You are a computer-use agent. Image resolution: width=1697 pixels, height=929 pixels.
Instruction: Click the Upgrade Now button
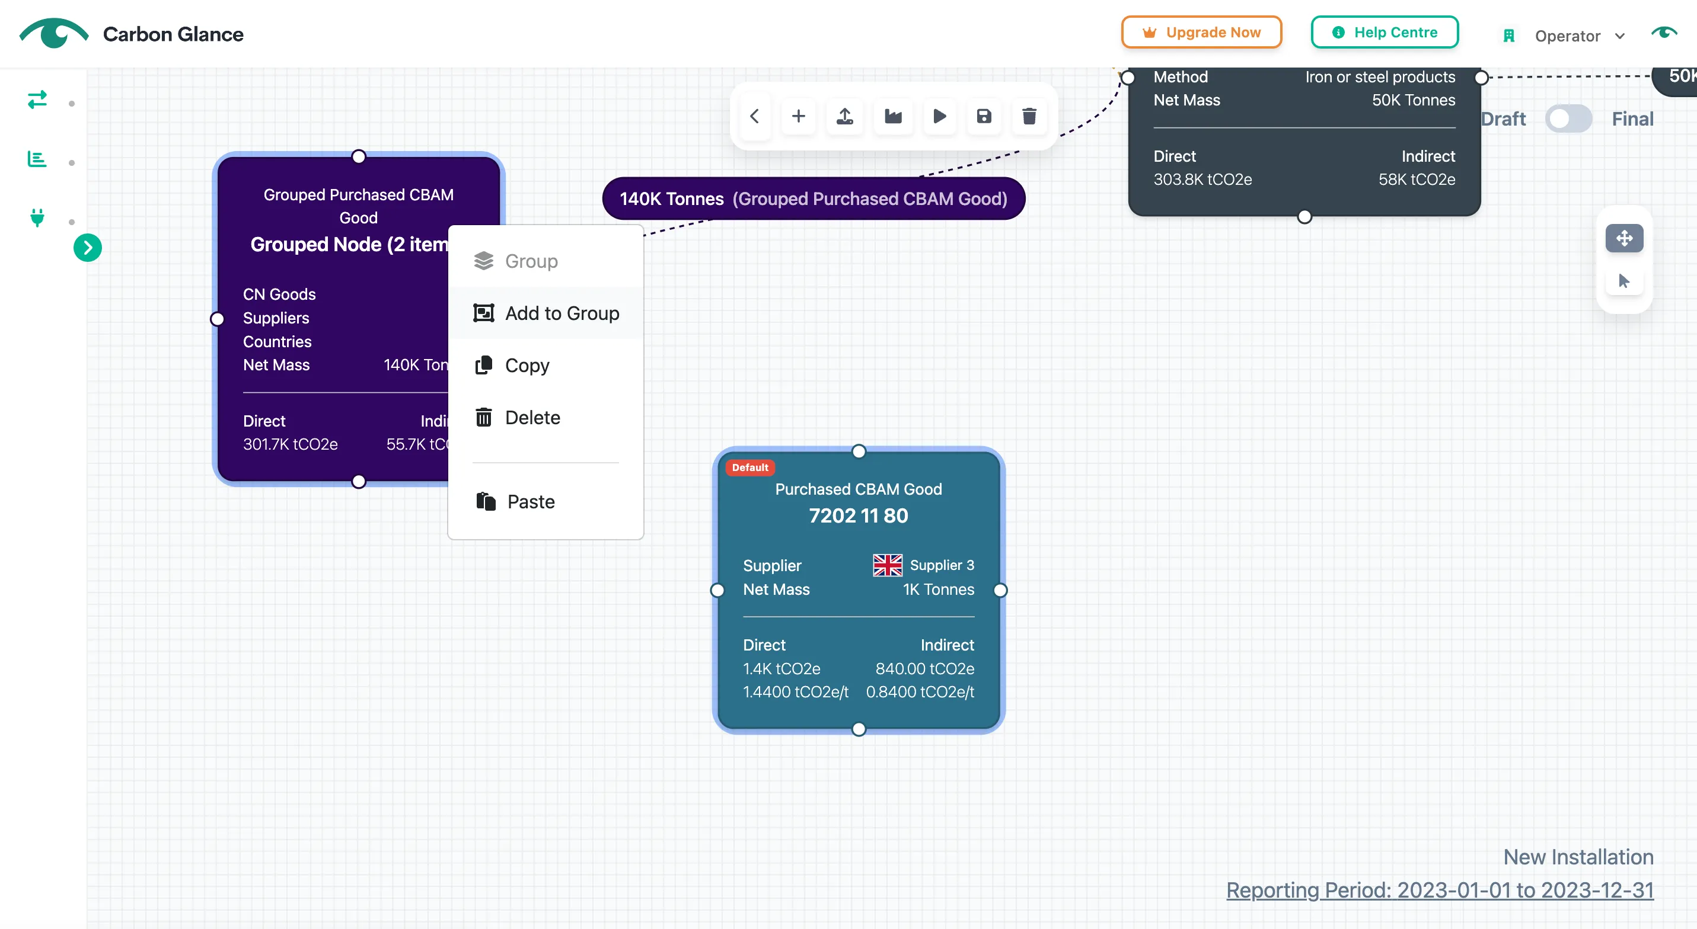tap(1201, 32)
